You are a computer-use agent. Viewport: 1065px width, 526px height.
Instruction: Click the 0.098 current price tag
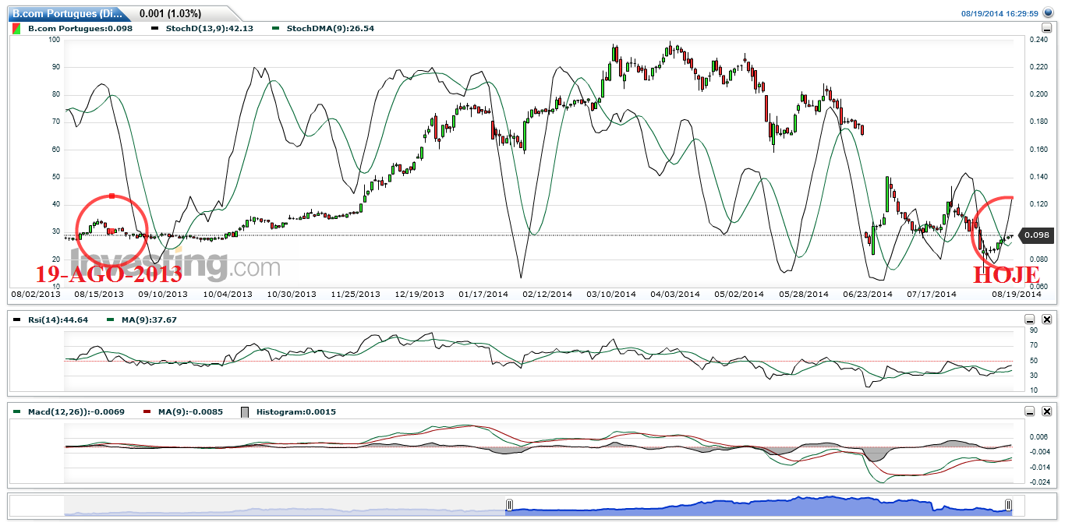[x=1036, y=235]
